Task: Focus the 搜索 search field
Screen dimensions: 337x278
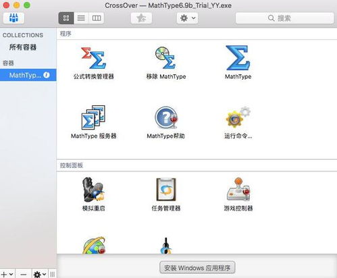Action: tap(284, 18)
